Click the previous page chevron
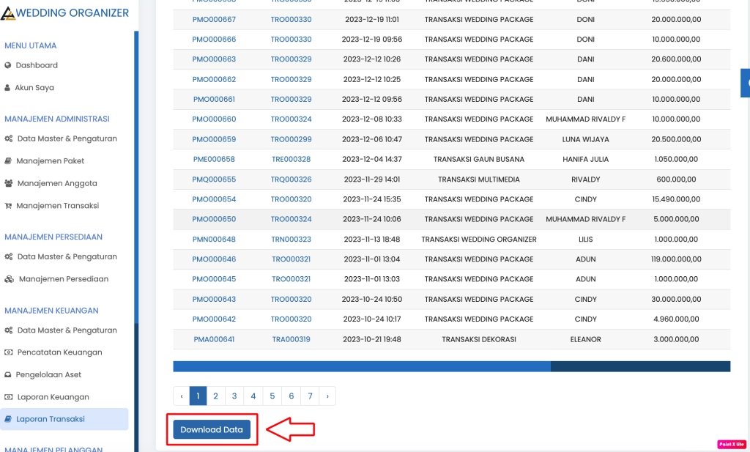Screen dimensions: 750x452 [181, 396]
